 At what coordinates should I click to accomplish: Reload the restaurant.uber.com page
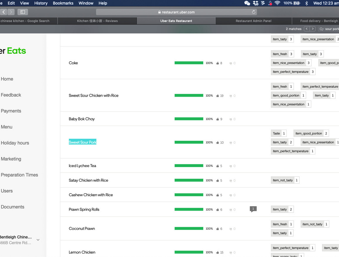pyautogui.click(x=254, y=12)
